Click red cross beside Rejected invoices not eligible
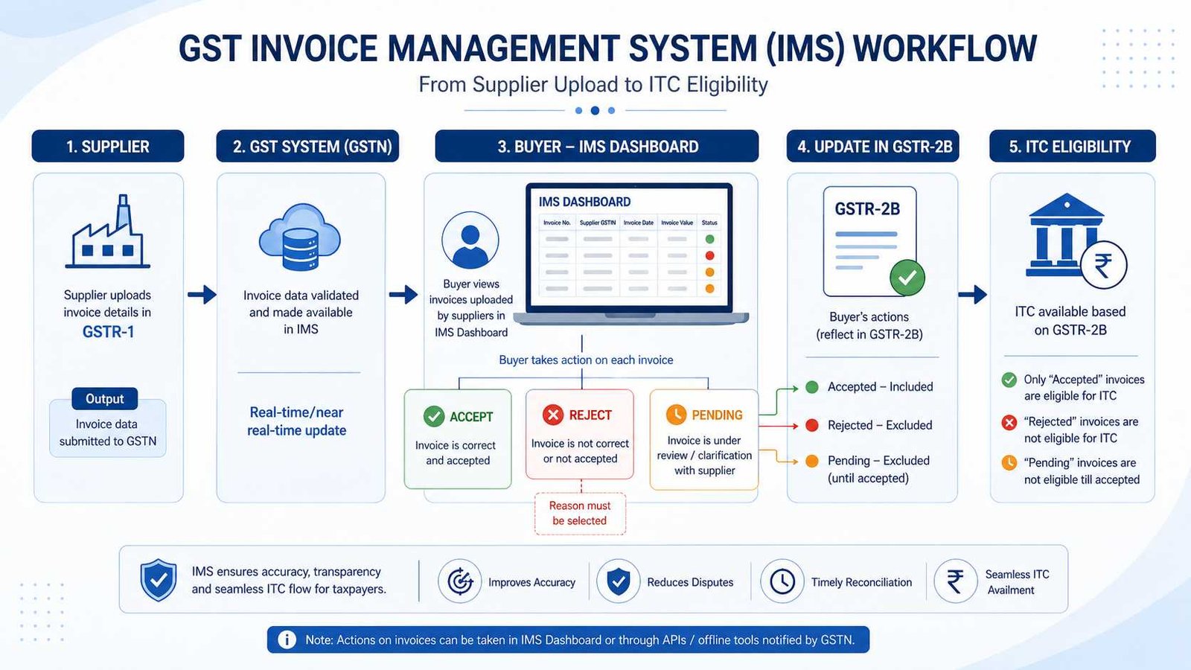This screenshot has width=1191, height=670. (x=1009, y=423)
